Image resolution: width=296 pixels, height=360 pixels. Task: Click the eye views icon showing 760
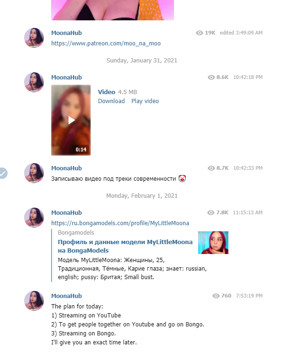pos(216,296)
